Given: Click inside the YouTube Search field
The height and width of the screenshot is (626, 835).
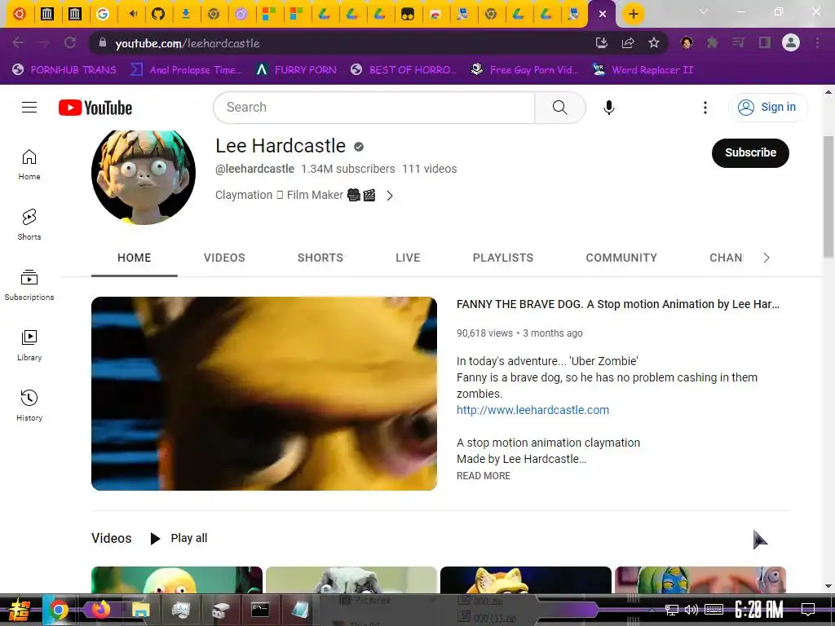Looking at the screenshot, I should point(374,108).
